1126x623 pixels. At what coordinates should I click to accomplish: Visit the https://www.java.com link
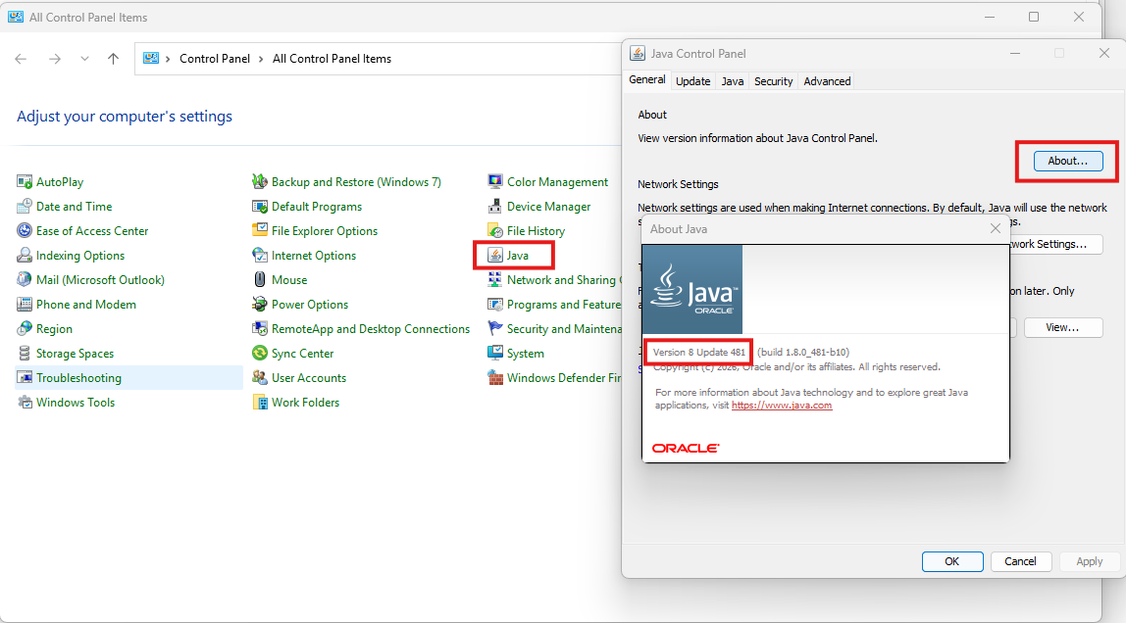(782, 406)
